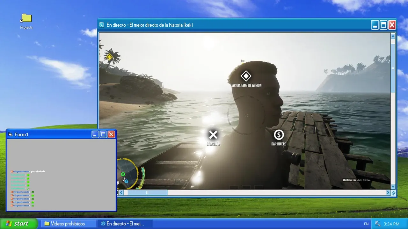Click the system tray icon next to the clock
The height and width of the screenshot is (229, 408).
click(378, 224)
